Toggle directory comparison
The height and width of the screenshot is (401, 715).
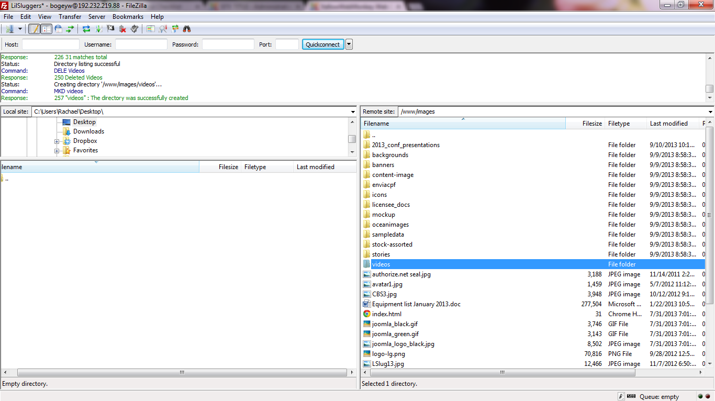point(163,29)
